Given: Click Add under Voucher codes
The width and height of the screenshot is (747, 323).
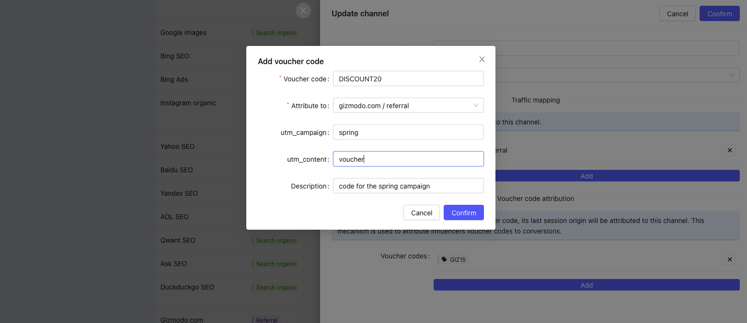Looking at the screenshot, I should pos(586,285).
